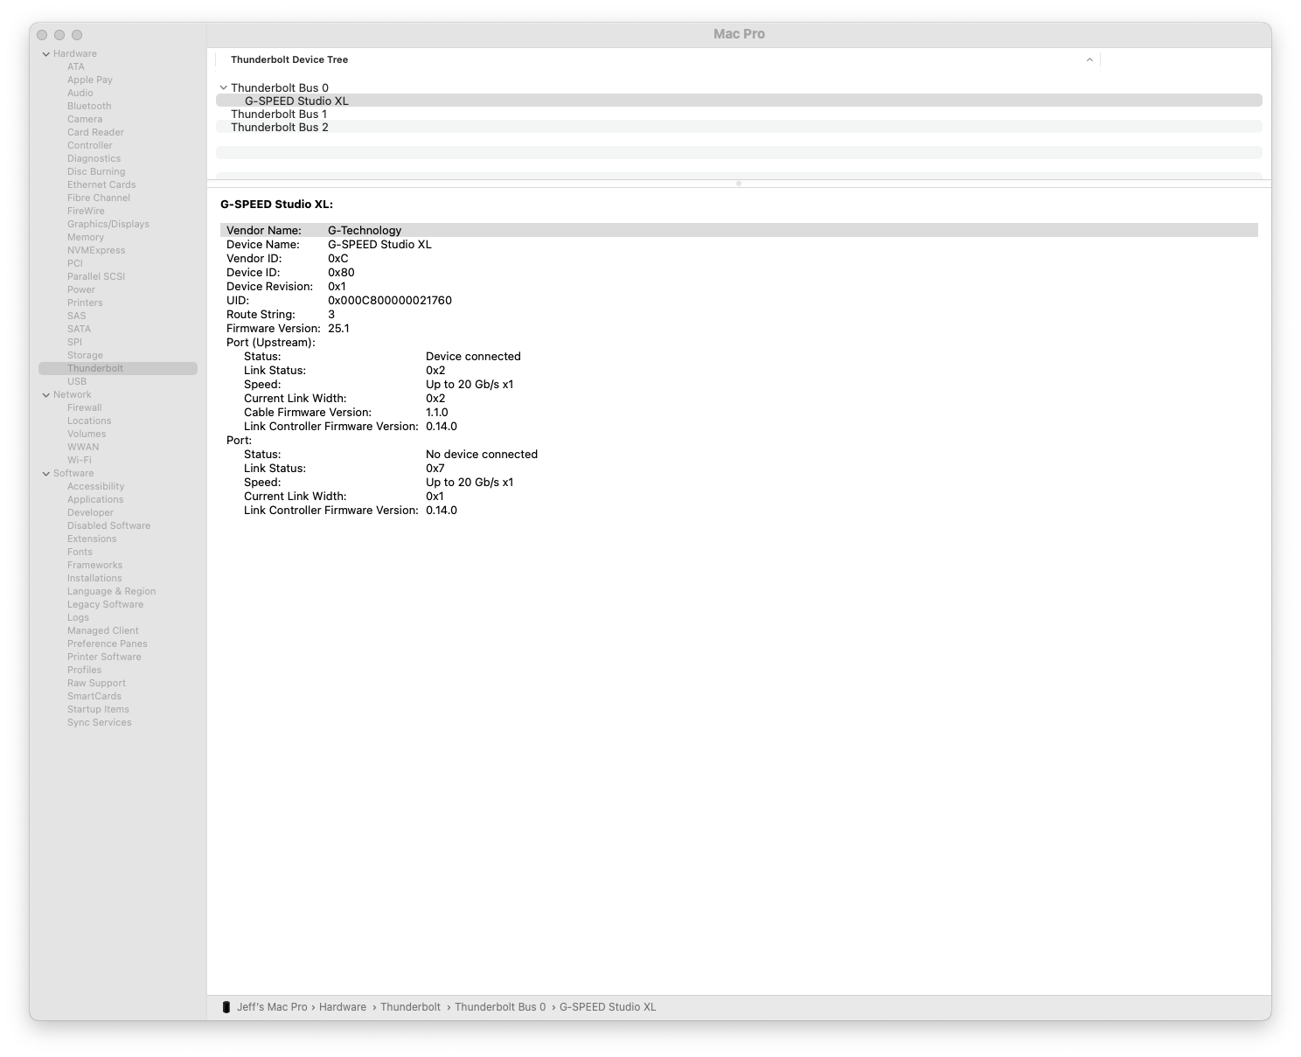Viewport: 1301px width, 1057px height.
Task: Select Language & Region in sidebar
Action: coord(111,591)
